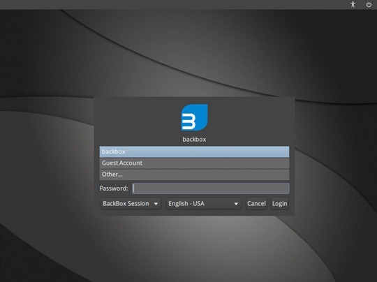
Task: Choose the Other... login option
Action: [194, 175]
